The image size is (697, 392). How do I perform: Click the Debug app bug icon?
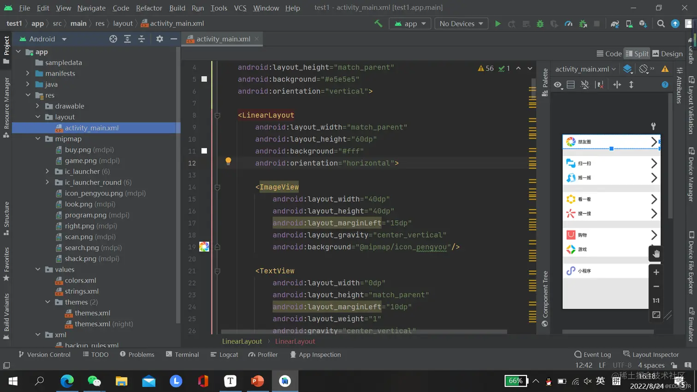pos(540,23)
